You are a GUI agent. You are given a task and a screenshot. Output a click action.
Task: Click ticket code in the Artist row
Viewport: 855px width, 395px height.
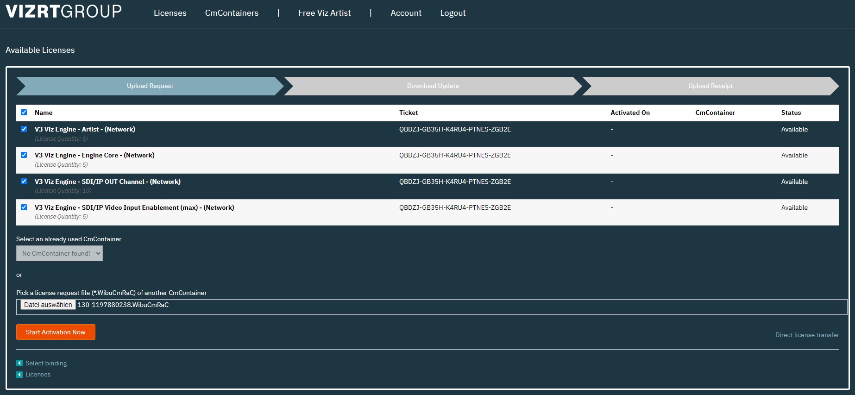pos(455,129)
